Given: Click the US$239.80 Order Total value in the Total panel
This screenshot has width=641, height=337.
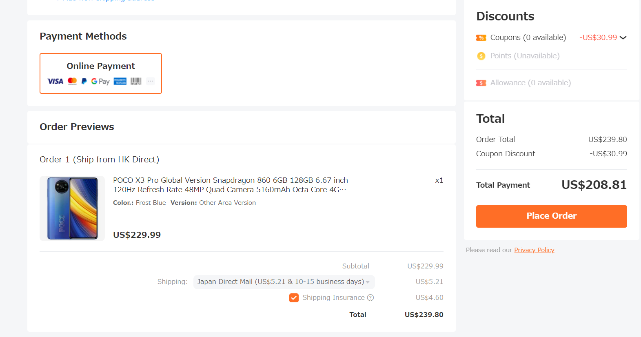Looking at the screenshot, I should pyautogui.click(x=608, y=140).
